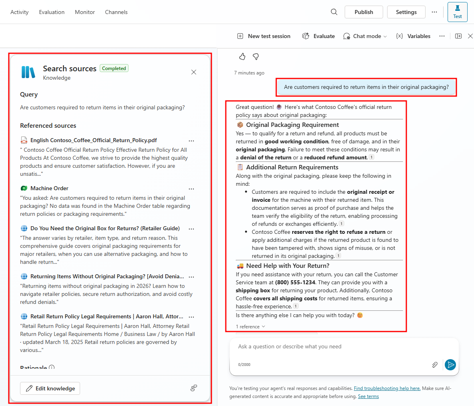
Task: Open agent Settings
Action: [x=406, y=12]
